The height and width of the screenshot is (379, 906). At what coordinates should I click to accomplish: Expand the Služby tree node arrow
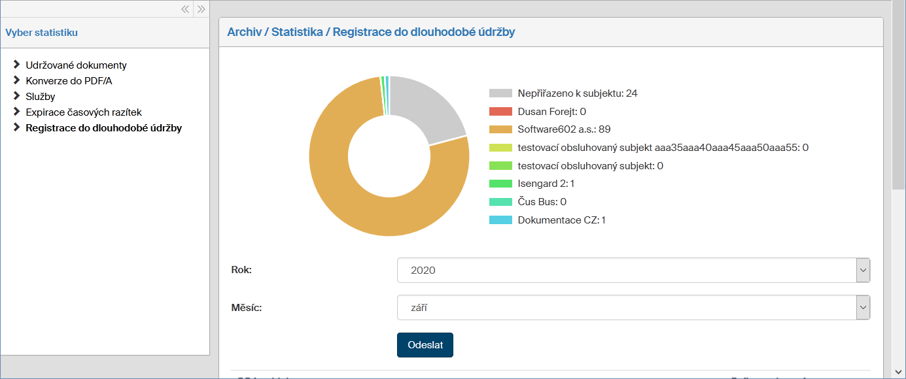click(16, 96)
